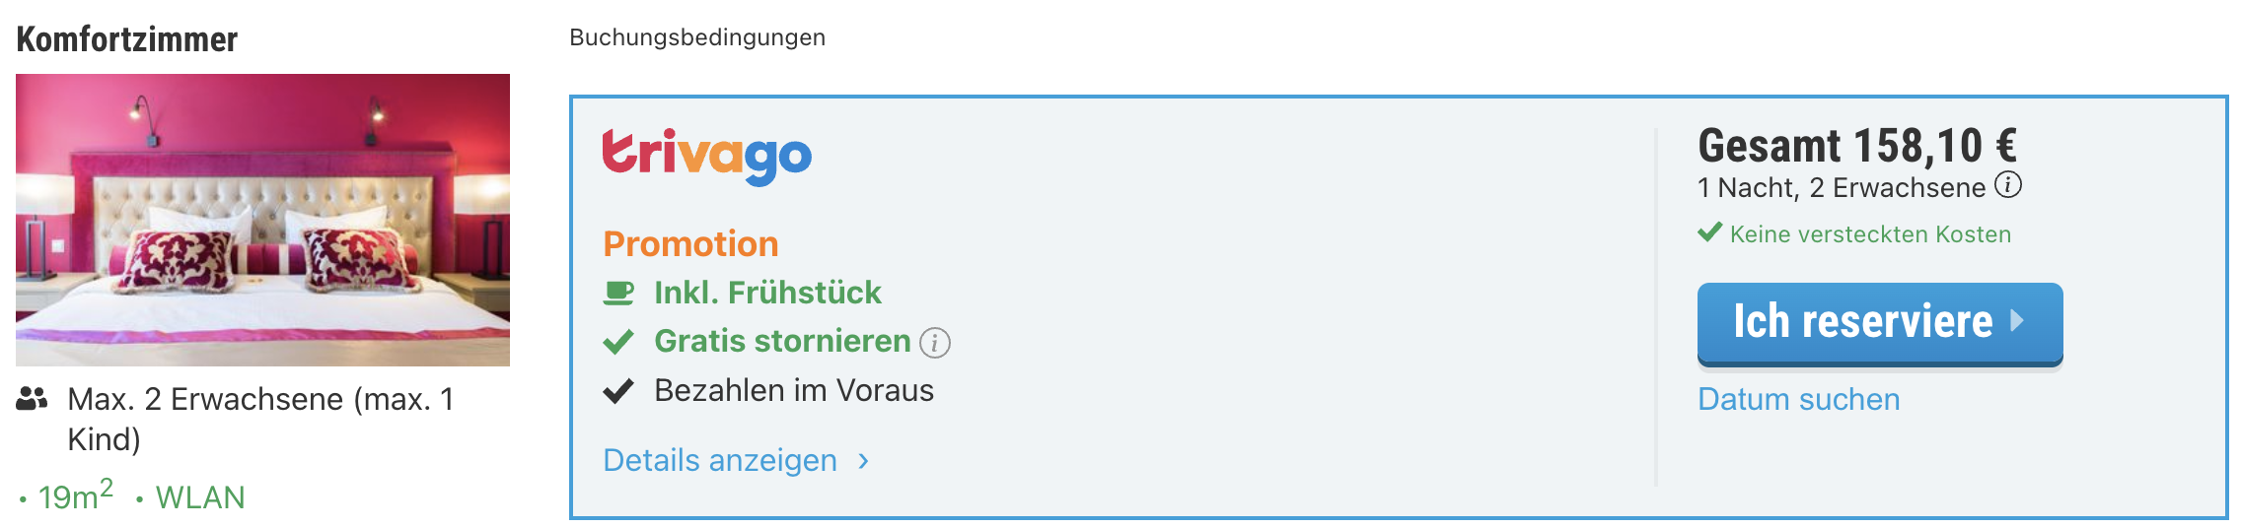Click the Gesamt 158,10 € price
2241x528 pixels.
(1857, 146)
